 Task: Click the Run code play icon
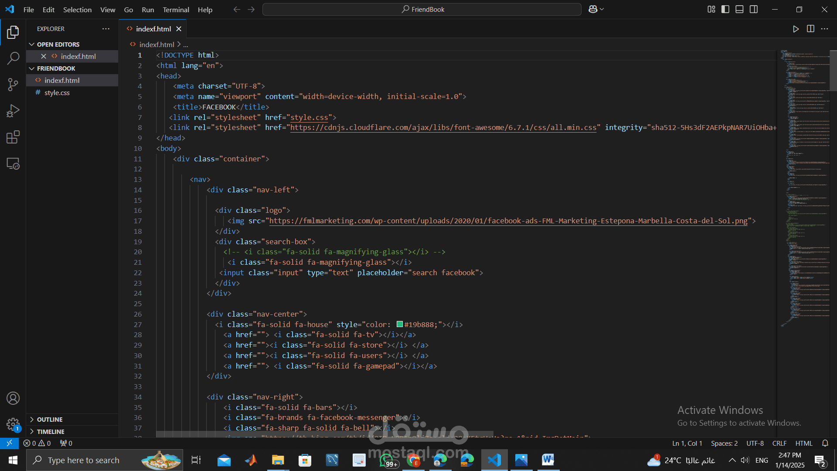(796, 29)
